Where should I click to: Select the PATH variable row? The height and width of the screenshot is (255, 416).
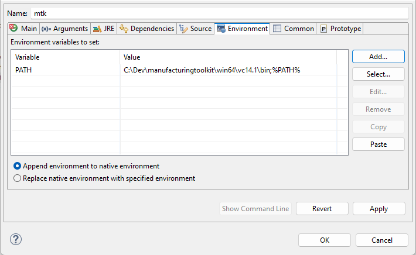[64, 70]
